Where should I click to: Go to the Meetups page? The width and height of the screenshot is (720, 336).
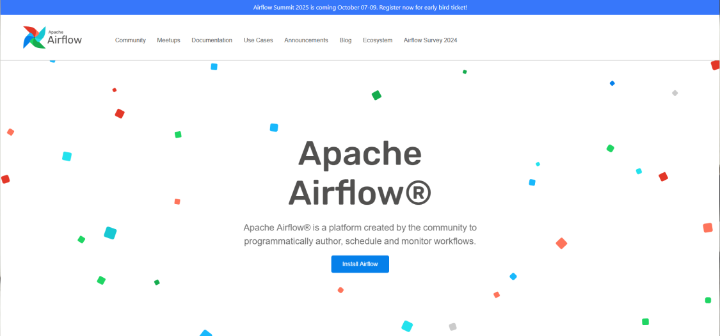point(168,40)
